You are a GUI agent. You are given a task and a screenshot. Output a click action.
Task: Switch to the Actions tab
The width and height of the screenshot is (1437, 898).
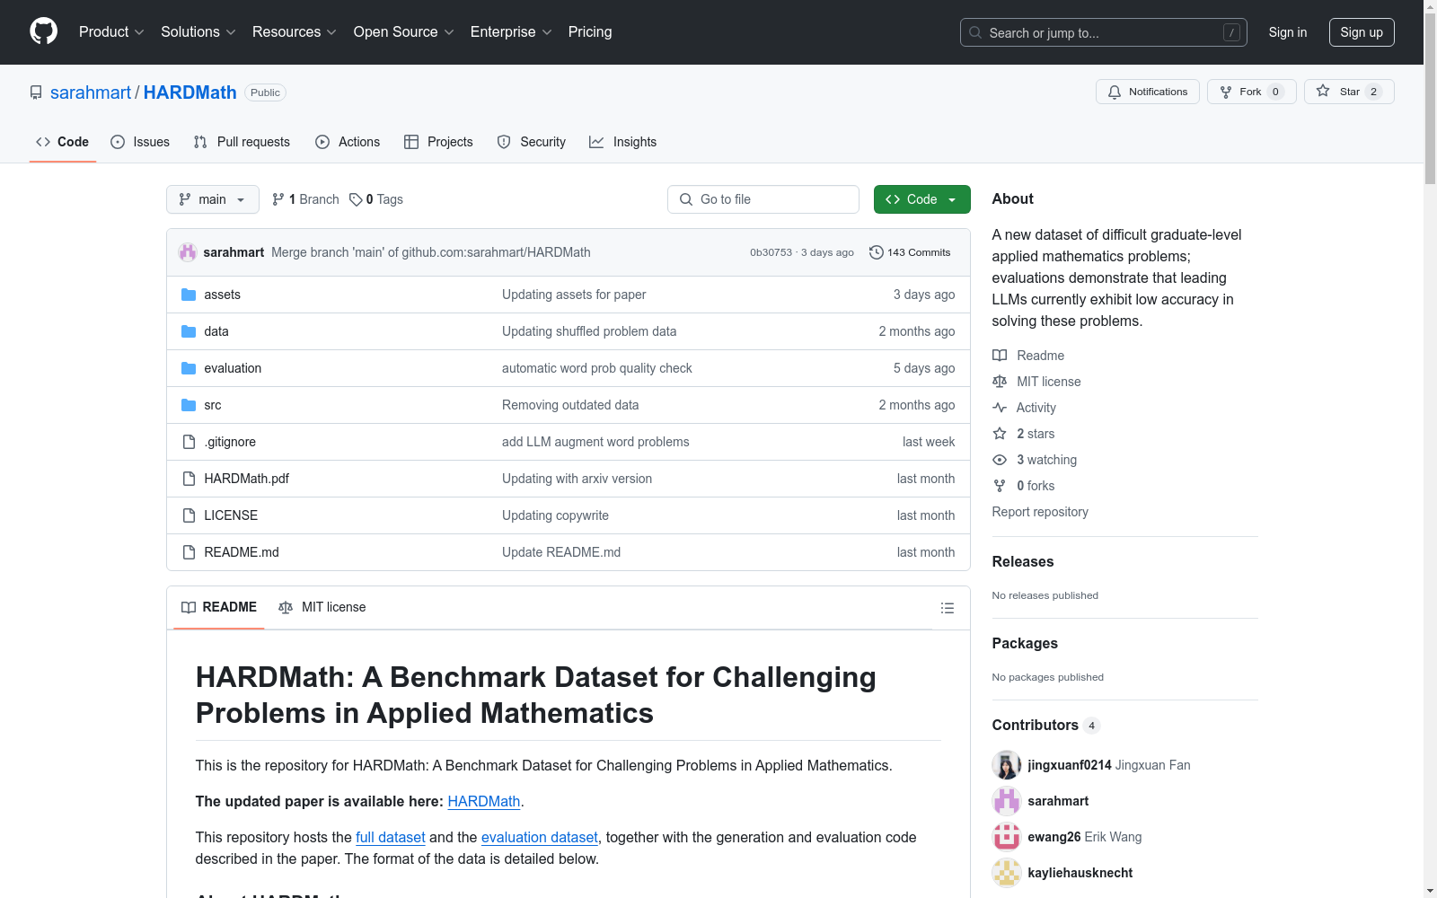coord(348,142)
